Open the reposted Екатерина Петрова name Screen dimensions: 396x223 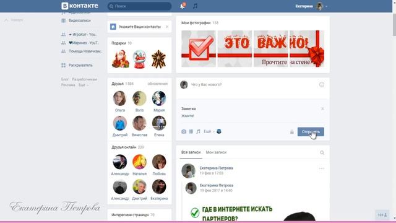[217, 185]
